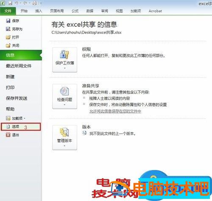Click the Save icon in quick access toolbar
This screenshot has height=201, width=212.
coord(10,3)
